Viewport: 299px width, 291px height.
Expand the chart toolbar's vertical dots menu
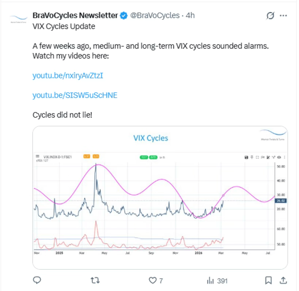click(x=284, y=157)
